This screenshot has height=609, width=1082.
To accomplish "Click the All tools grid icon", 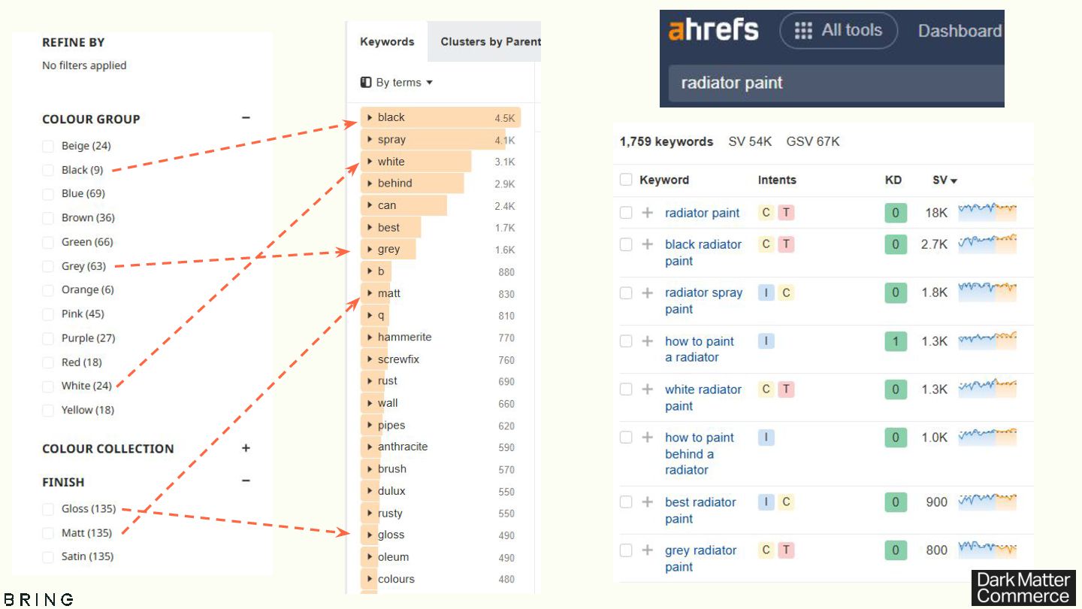I will 803,31.
